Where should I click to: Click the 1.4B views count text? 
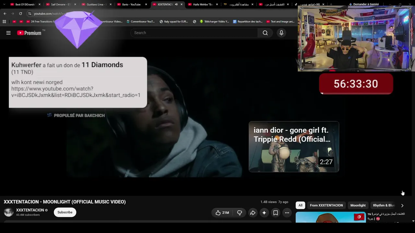tap(268, 202)
